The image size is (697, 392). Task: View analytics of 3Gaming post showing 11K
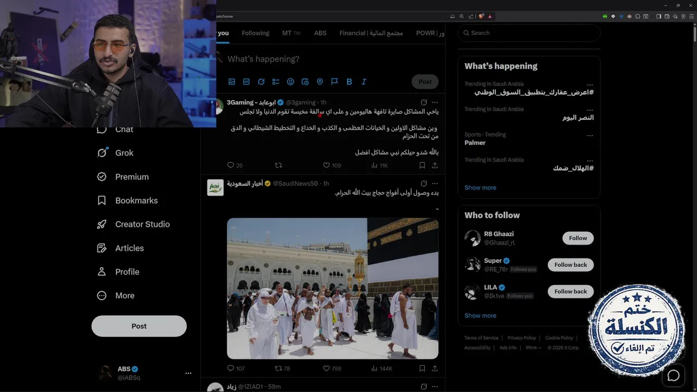[x=380, y=165]
